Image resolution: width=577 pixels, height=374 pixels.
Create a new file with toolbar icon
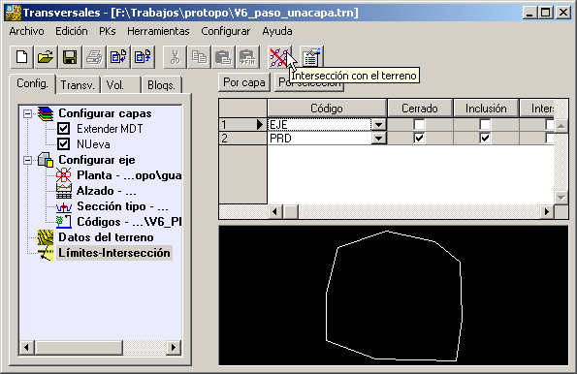[x=21, y=57]
